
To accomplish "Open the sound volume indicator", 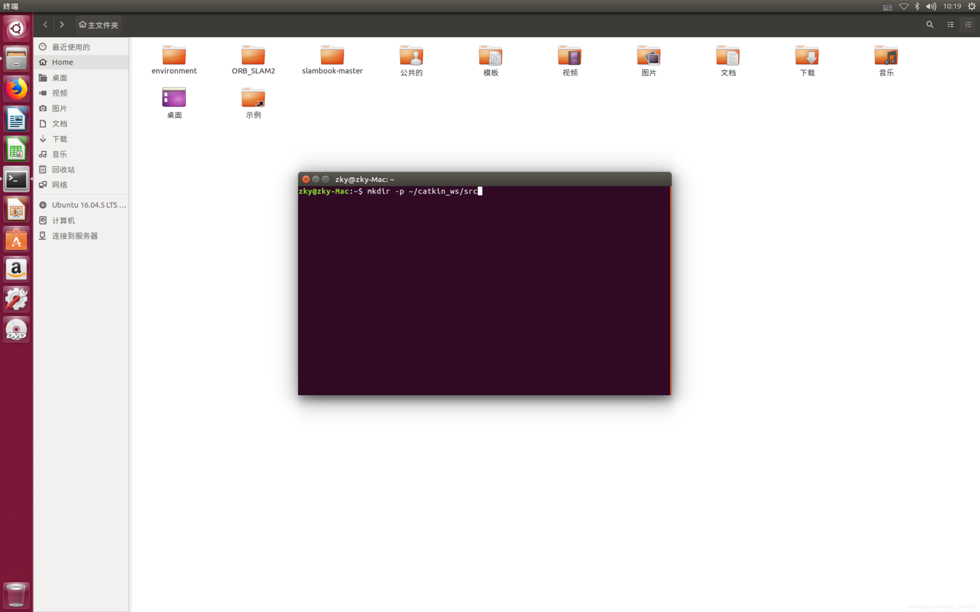I will 931,6.
